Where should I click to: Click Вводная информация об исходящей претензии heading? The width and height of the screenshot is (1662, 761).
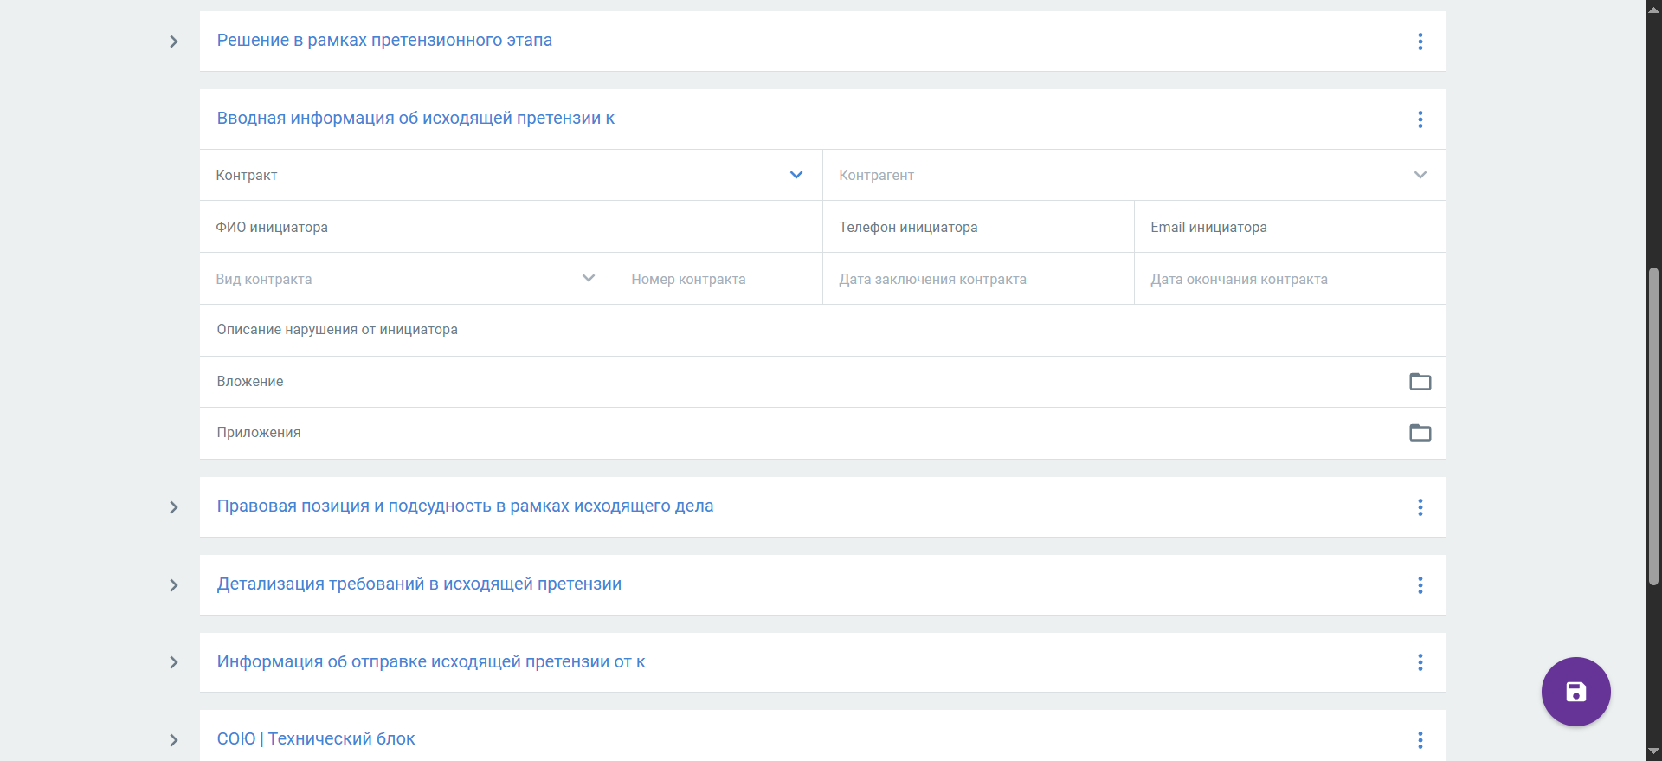click(x=415, y=119)
